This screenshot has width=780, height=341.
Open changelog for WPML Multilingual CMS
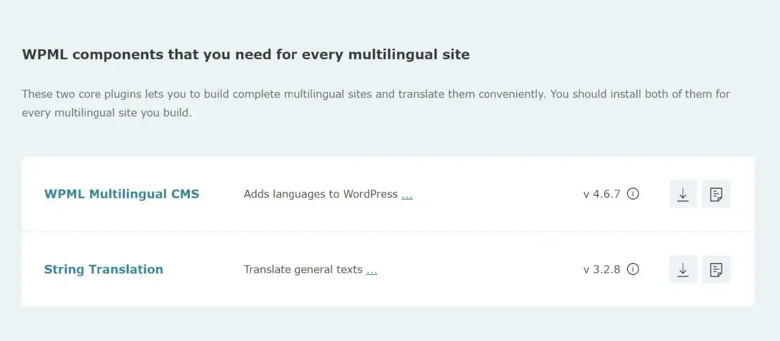tap(716, 194)
